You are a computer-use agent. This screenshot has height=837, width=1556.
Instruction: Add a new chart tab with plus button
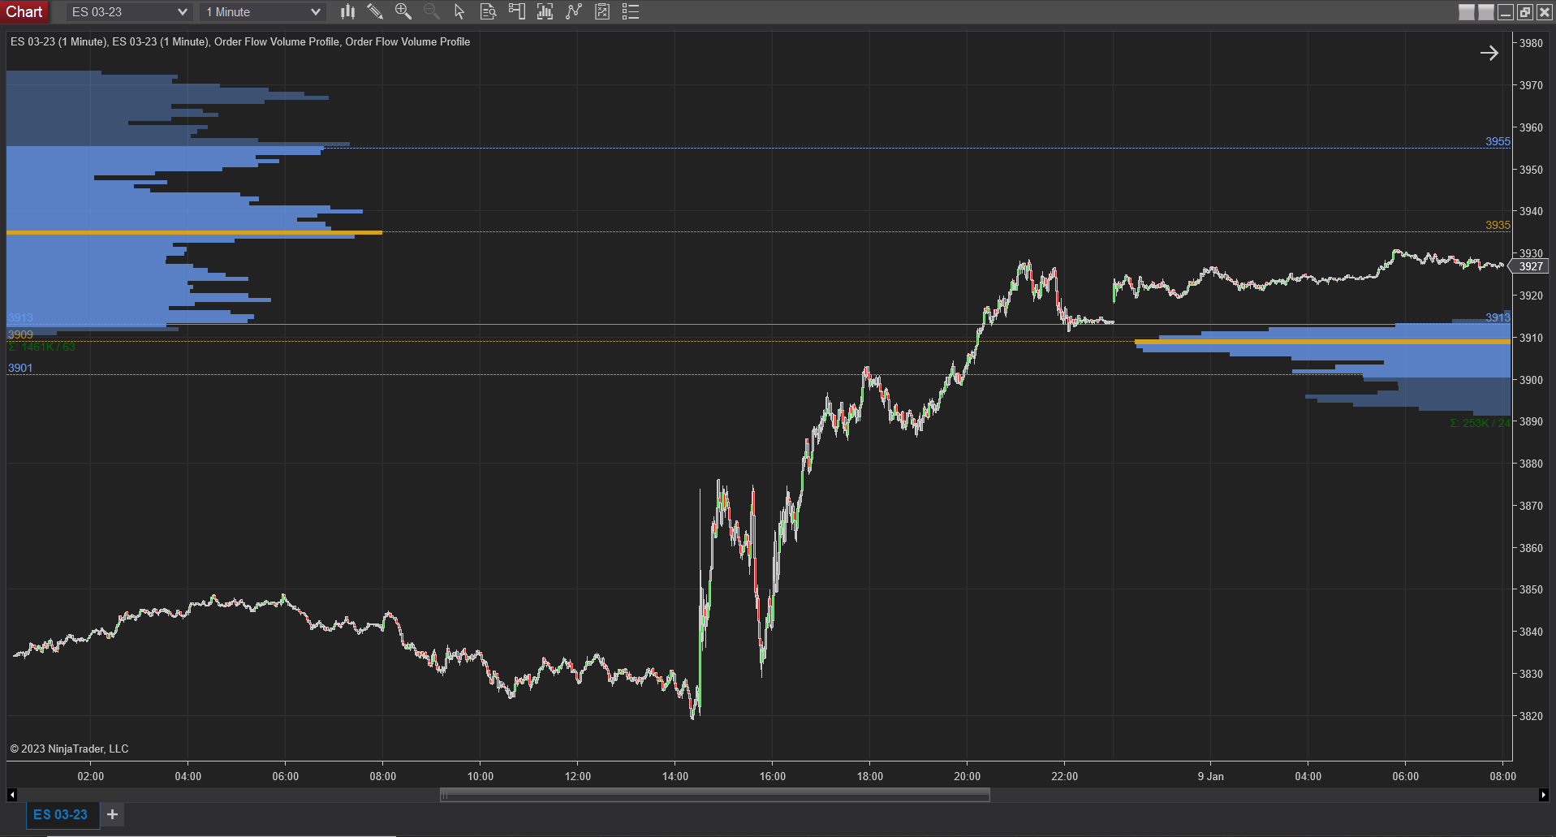112,814
